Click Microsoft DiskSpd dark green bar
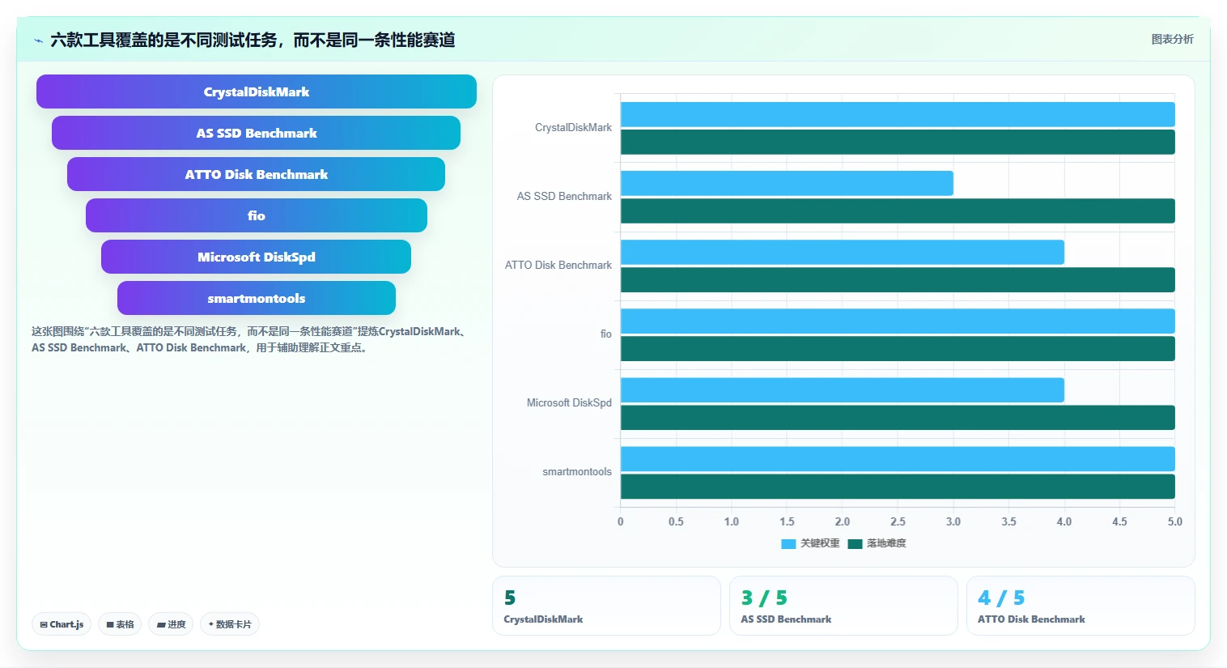This screenshot has height=668, width=1227. 898,417
